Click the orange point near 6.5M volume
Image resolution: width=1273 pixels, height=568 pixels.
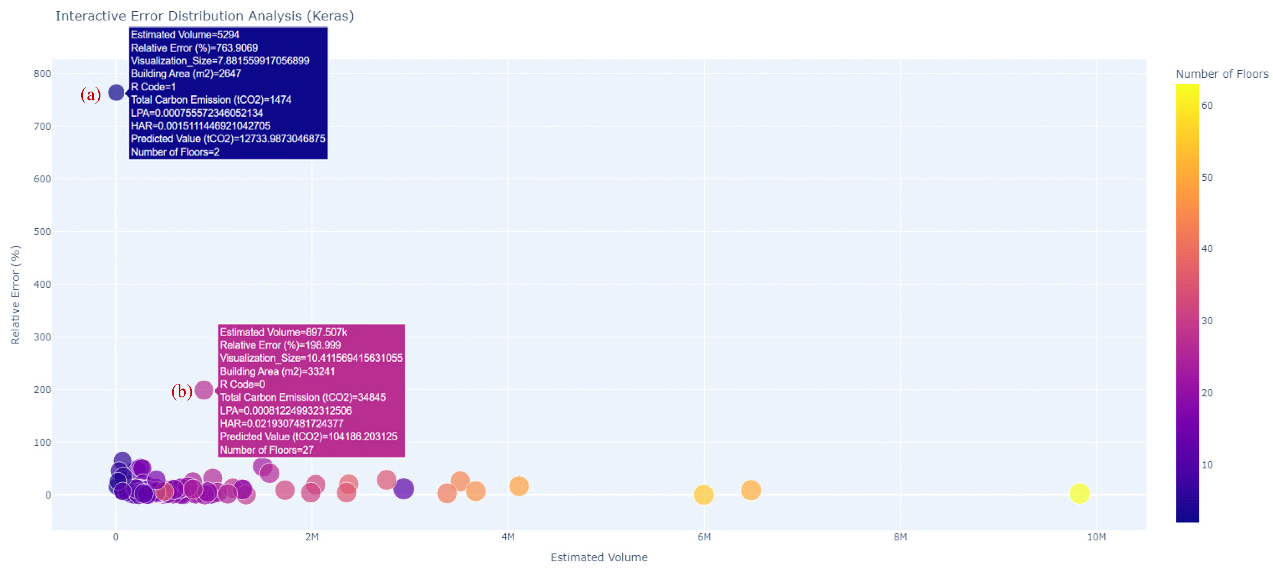[x=750, y=490]
